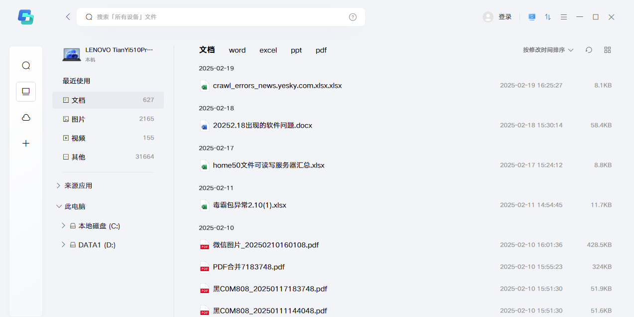The image size is (634, 317).
Task: Switch to the word filter tab
Action: pos(237,50)
